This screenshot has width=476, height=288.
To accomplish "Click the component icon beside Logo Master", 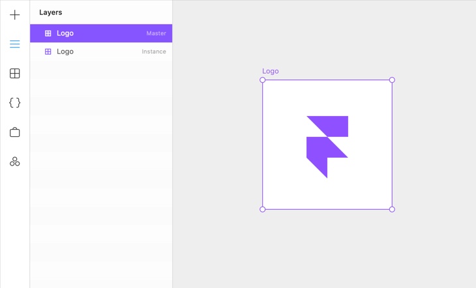I will pos(48,33).
